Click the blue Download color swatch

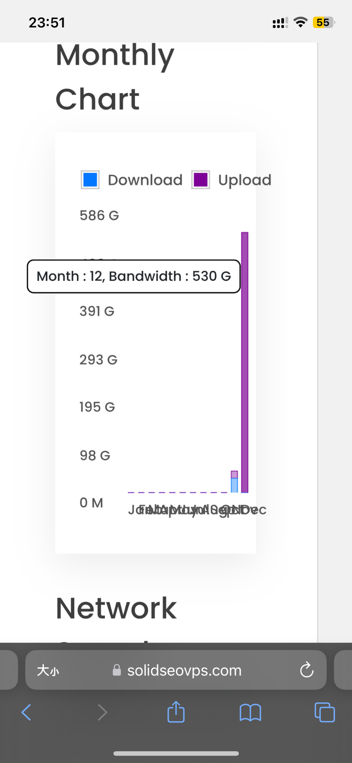(90, 180)
